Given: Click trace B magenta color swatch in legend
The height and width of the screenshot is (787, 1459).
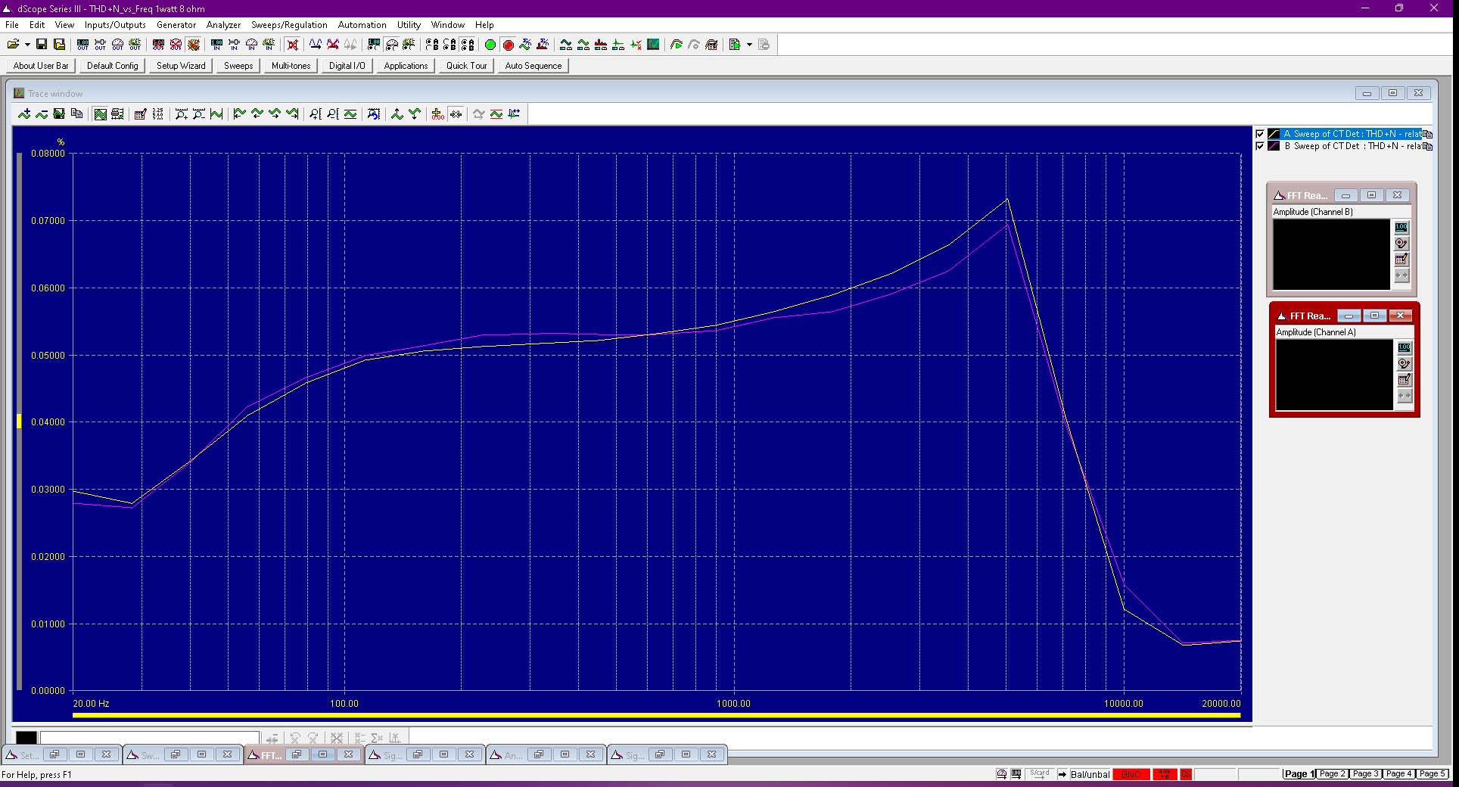Looking at the screenshot, I should pos(1274,146).
